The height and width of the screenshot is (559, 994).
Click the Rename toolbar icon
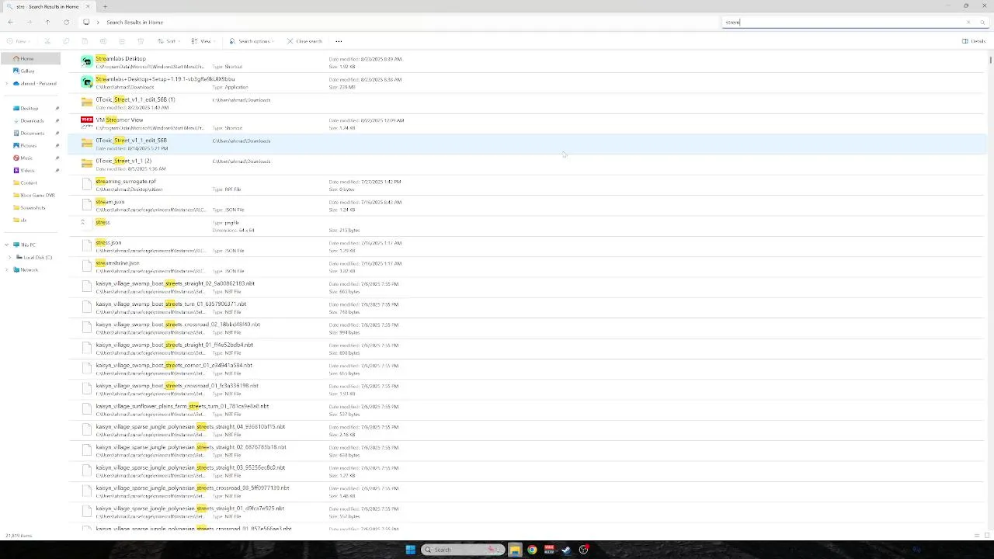103,41
